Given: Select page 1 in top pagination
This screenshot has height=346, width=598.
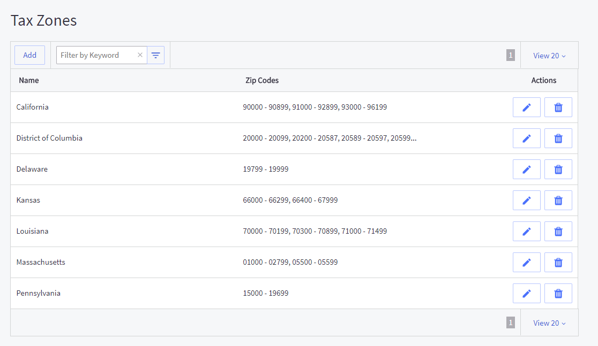Looking at the screenshot, I should coord(510,55).
